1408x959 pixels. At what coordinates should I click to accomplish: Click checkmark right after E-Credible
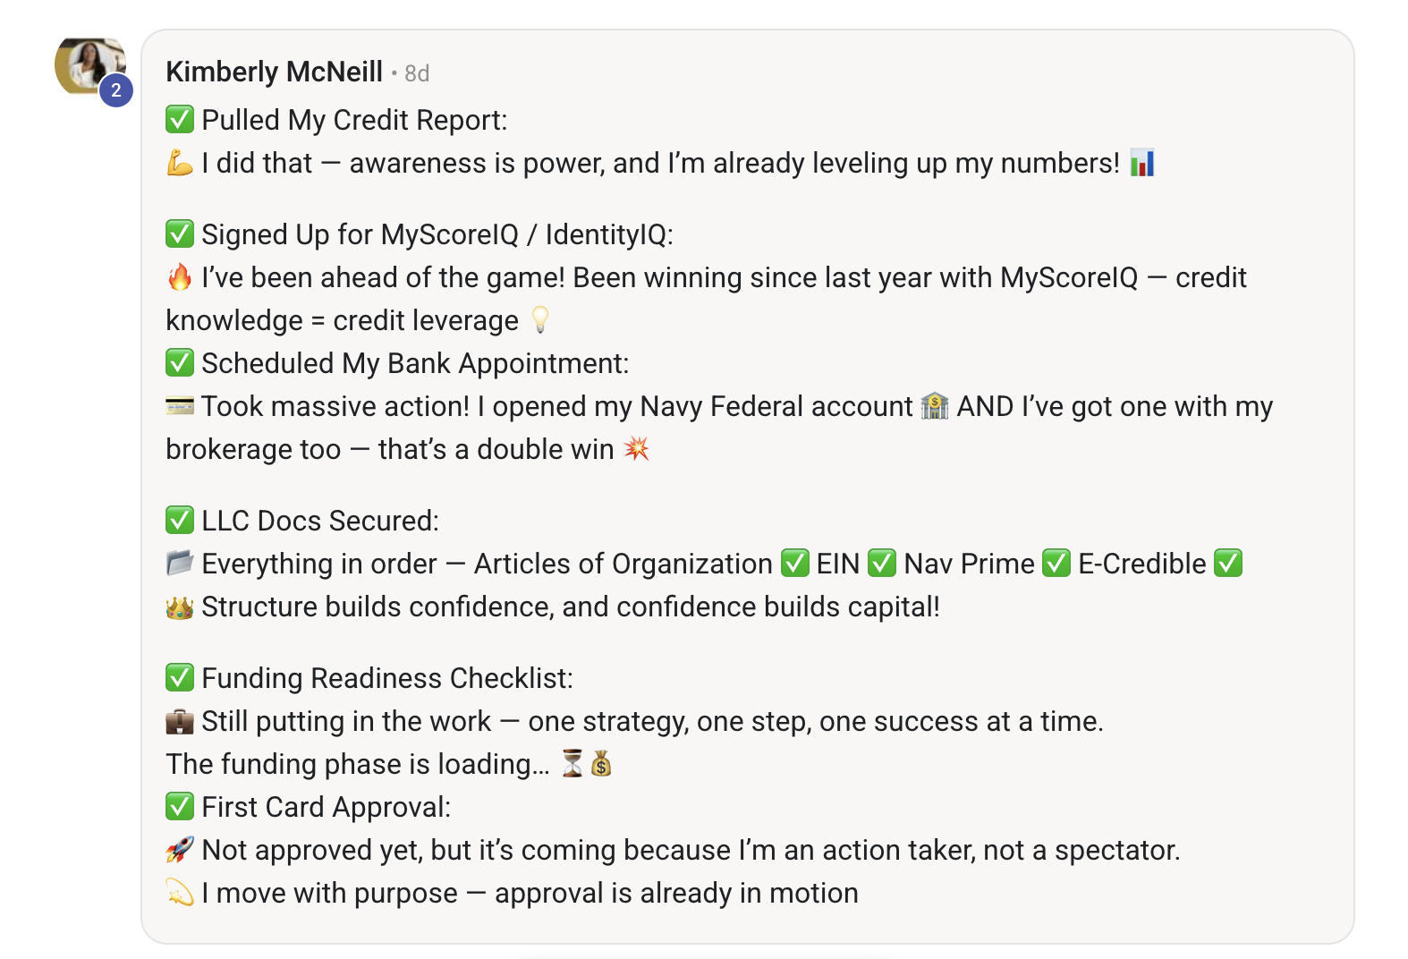click(1228, 564)
